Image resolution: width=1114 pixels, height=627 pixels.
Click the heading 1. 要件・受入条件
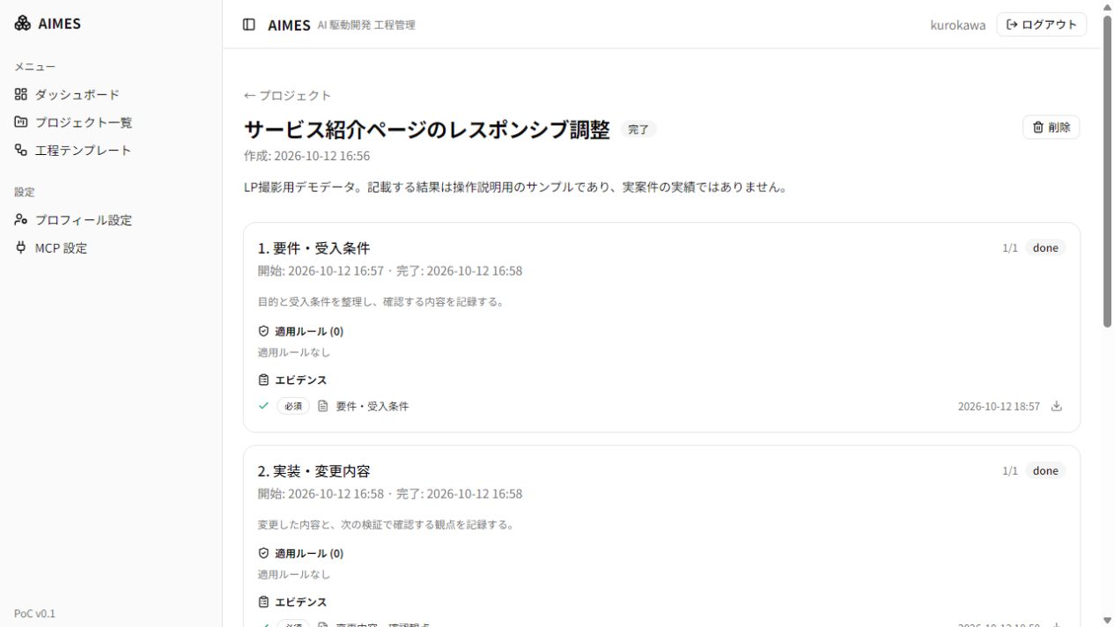(314, 248)
